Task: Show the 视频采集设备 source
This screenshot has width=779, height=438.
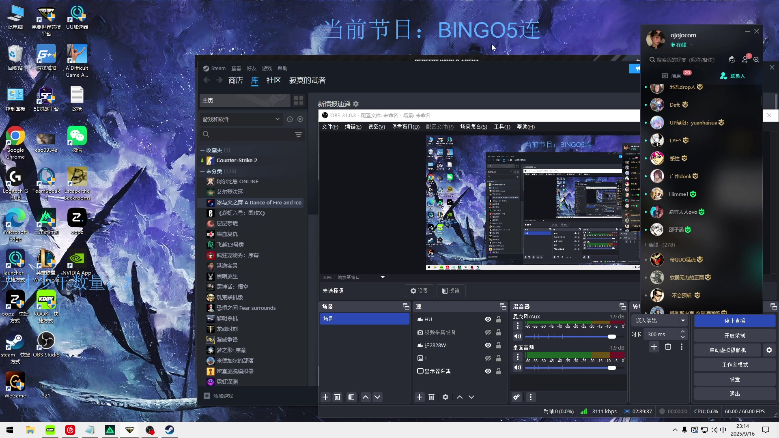Action: tap(488, 332)
